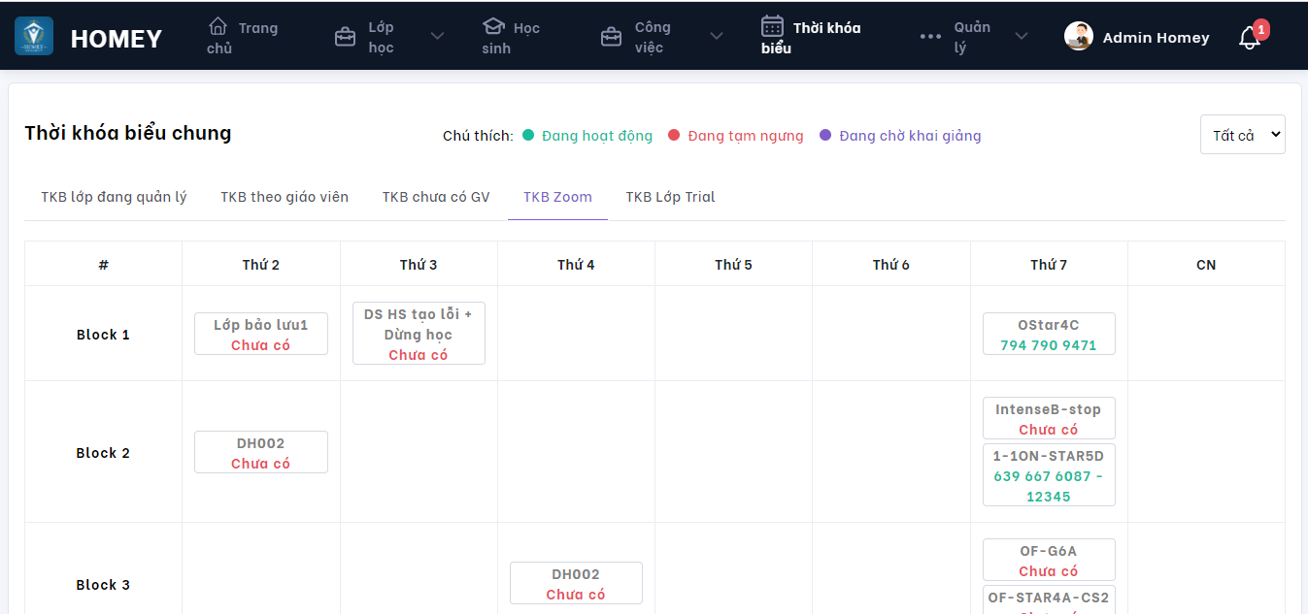Click the Thời khóa biểu calendar icon
This screenshot has width=1308, height=614.
(772, 26)
